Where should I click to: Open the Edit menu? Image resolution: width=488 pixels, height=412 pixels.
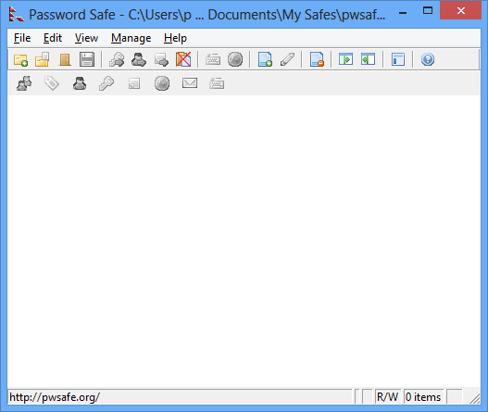click(x=53, y=38)
